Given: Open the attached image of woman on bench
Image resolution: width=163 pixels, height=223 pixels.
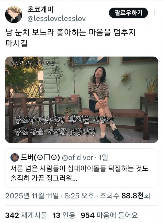Looking at the screenshot, I should pos(82,100).
